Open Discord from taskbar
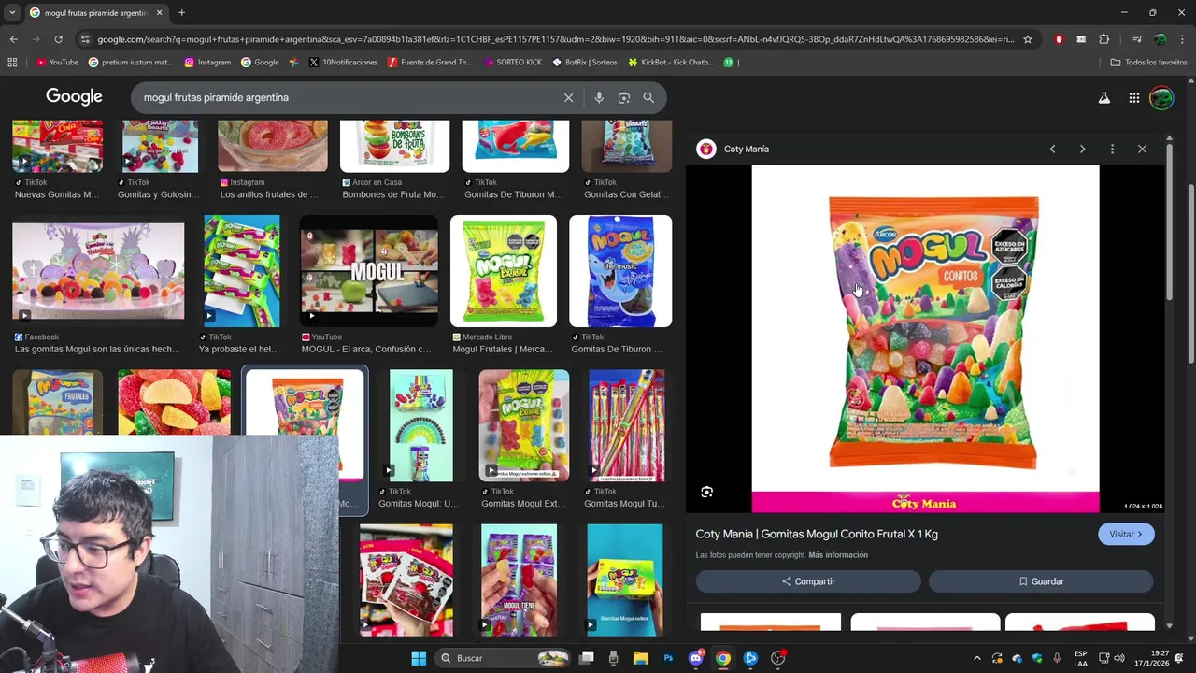Image resolution: width=1196 pixels, height=673 pixels. click(x=695, y=658)
